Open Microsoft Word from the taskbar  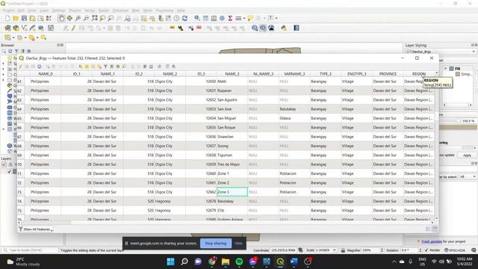294,262
